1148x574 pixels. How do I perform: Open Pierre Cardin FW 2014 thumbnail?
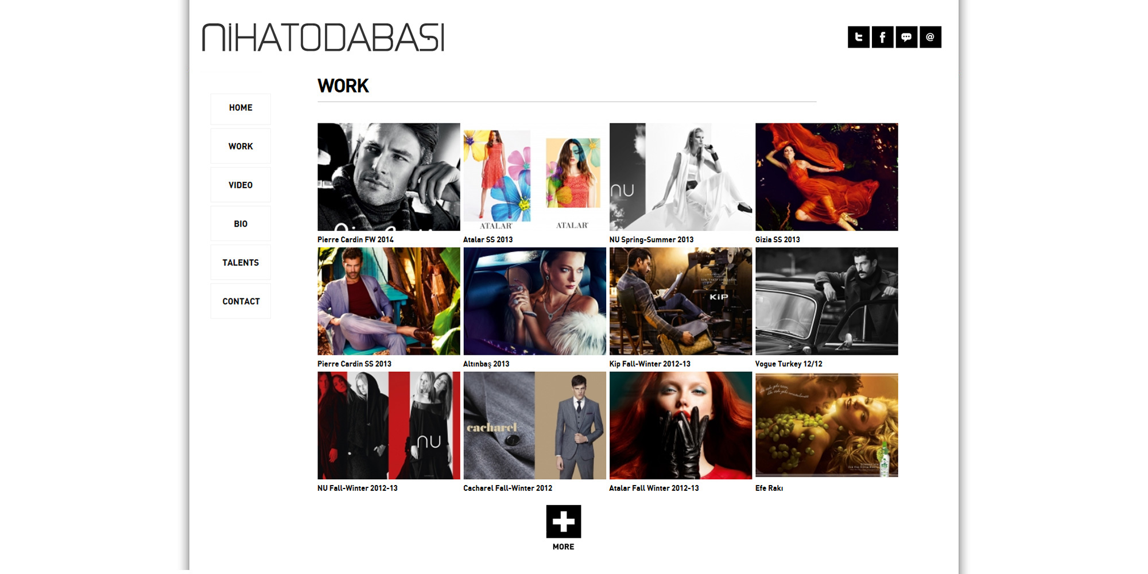coord(389,177)
